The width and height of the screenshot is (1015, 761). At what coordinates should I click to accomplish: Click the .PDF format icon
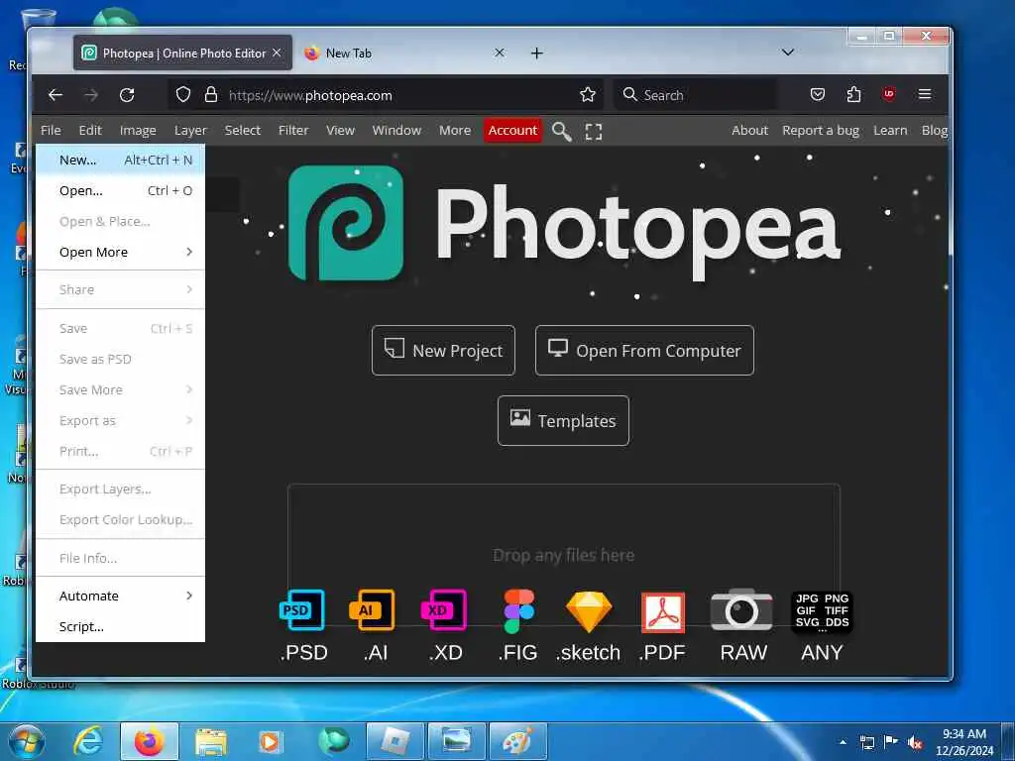pos(662,611)
